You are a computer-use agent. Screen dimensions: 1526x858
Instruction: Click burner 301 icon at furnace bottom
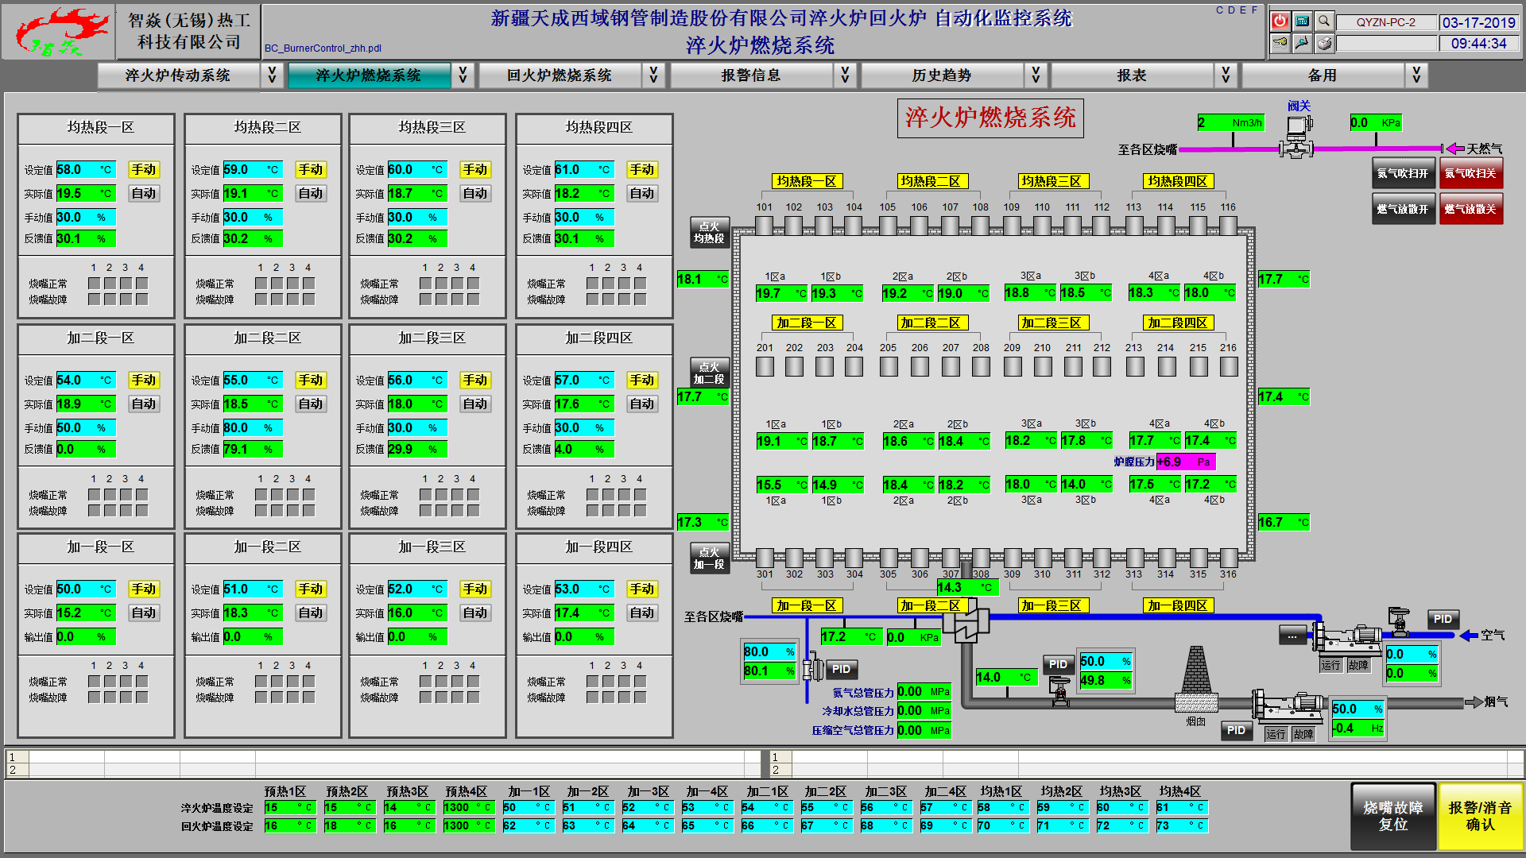tap(765, 558)
